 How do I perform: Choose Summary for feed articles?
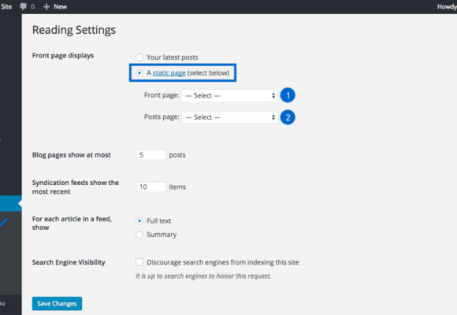(139, 235)
